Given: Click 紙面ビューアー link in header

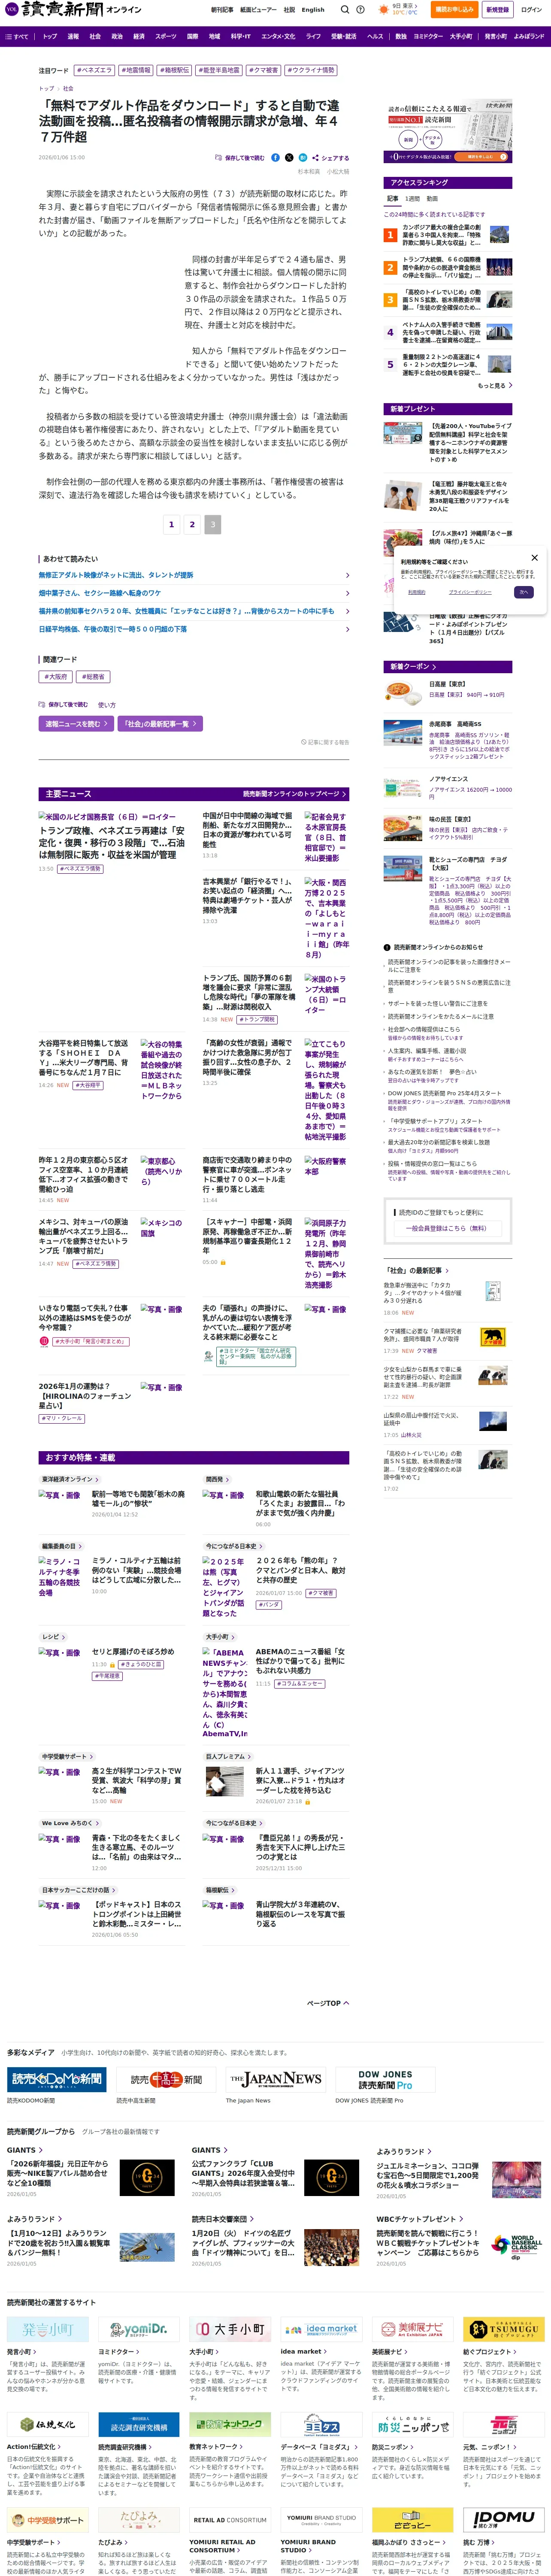Looking at the screenshot, I should coord(258,10).
